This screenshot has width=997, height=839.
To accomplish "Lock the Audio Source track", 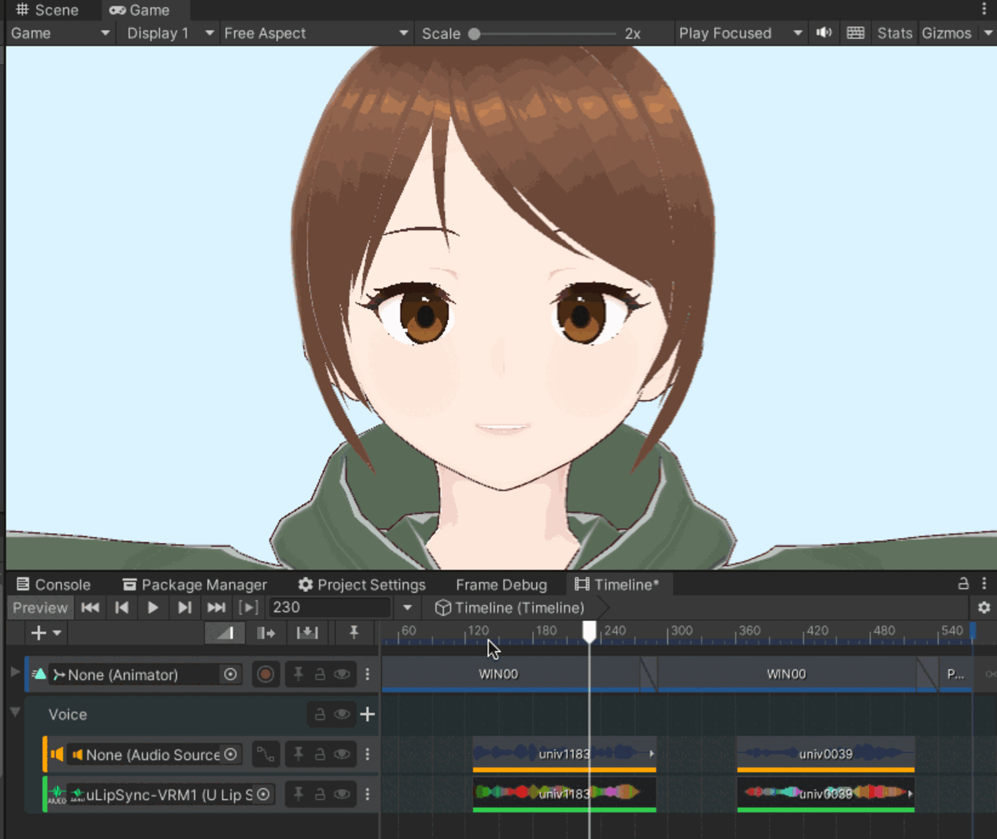I will point(320,755).
